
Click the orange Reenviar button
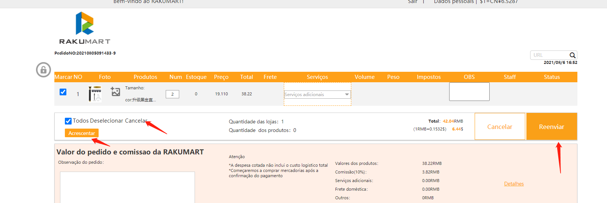point(552,127)
